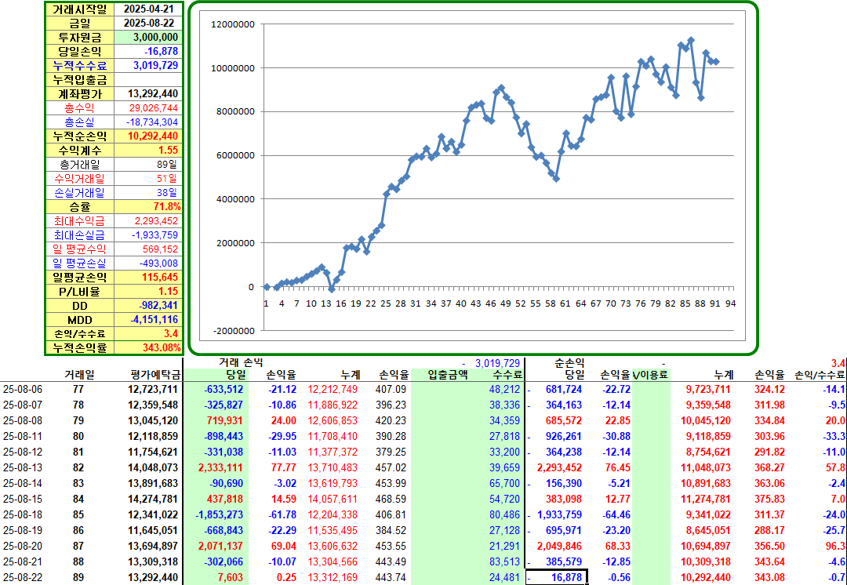Click the 일평균손익 value 115,645
This screenshot has width=847, height=585.
point(148,277)
